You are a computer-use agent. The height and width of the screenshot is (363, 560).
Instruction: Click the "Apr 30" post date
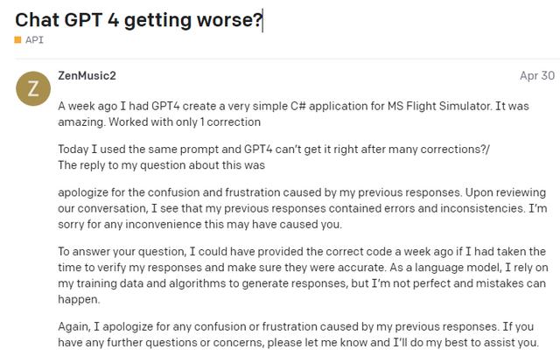tap(537, 76)
